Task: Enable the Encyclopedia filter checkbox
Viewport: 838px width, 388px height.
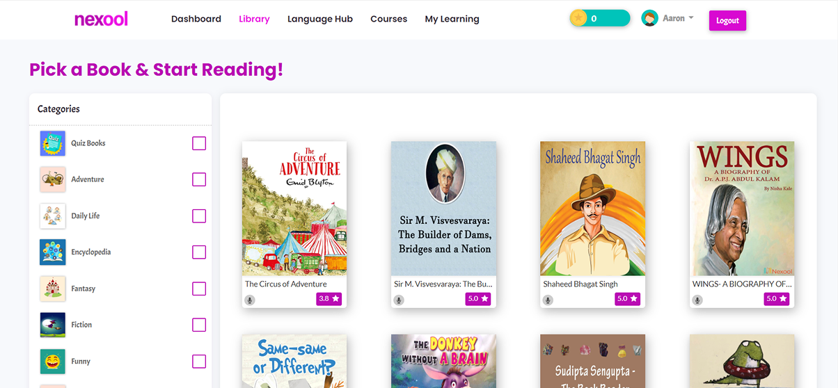Action: tap(199, 252)
